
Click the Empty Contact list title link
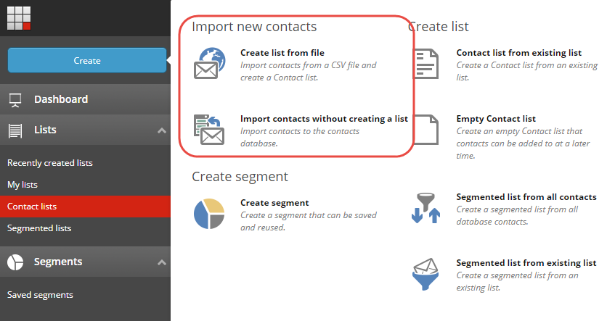click(x=496, y=119)
